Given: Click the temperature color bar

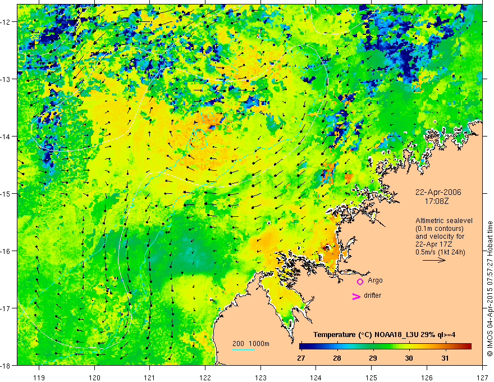Looking at the screenshot, I should 385,347.
